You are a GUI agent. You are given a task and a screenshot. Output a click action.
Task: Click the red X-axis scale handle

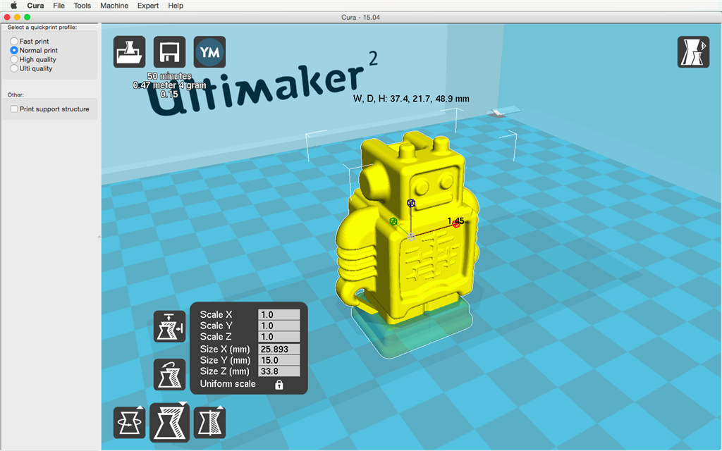tap(456, 225)
